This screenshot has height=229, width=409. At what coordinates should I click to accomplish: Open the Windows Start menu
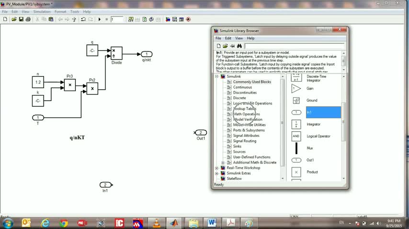click(x=8, y=223)
